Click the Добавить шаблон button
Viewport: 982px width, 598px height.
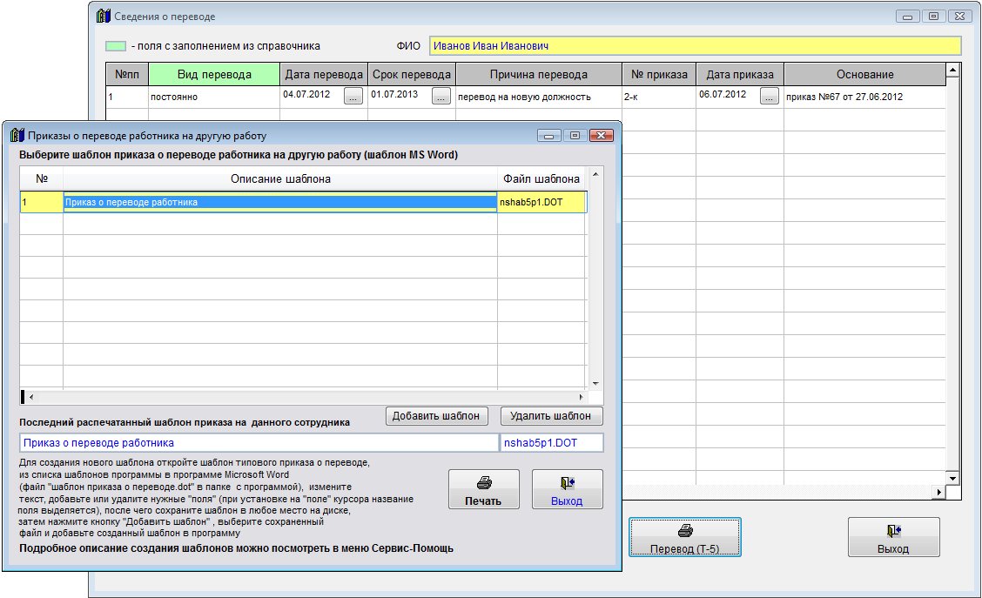click(436, 416)
